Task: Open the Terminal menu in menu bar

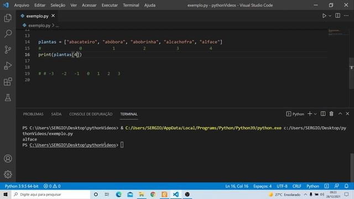Action: click(131, 5)
